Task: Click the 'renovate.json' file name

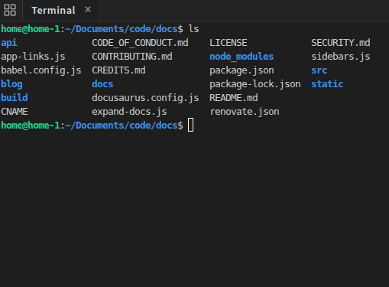Action: pos(245,112)
